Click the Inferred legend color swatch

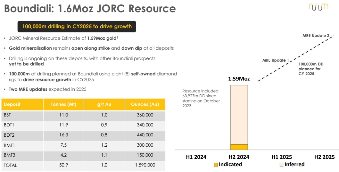281,165
